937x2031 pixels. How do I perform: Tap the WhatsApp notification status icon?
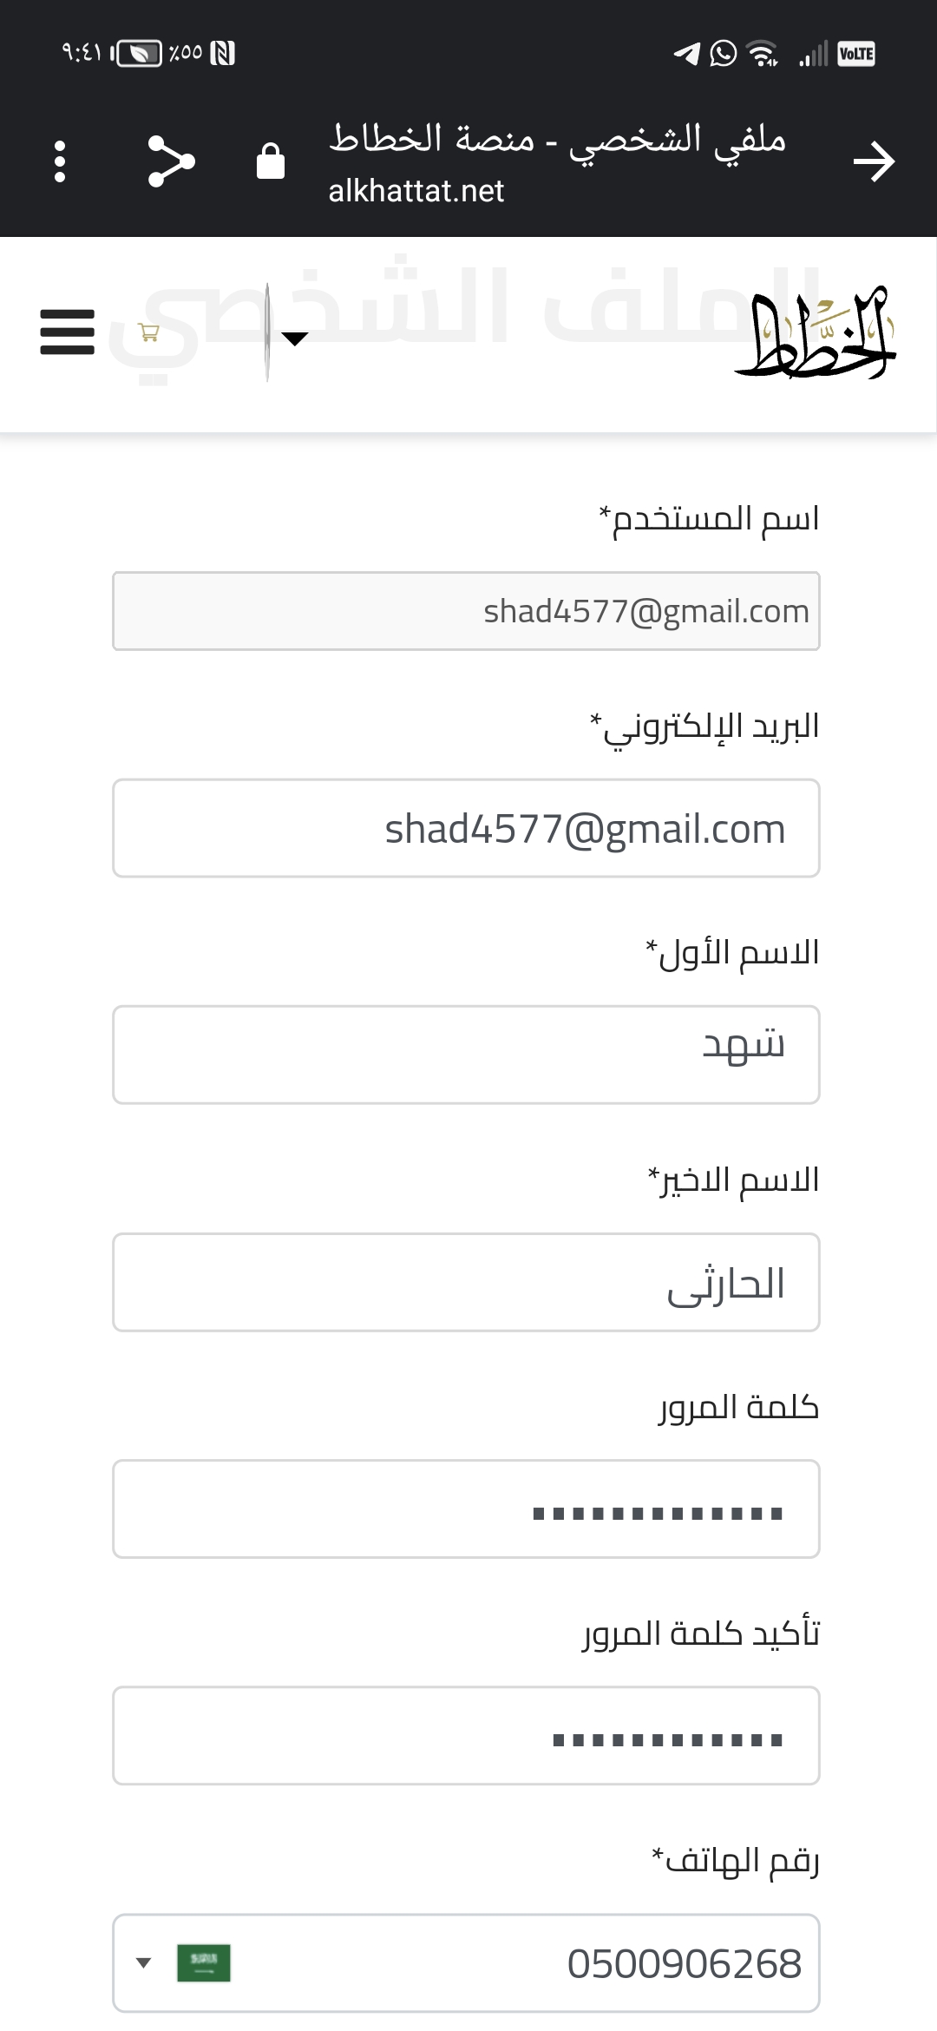[723, 54]
